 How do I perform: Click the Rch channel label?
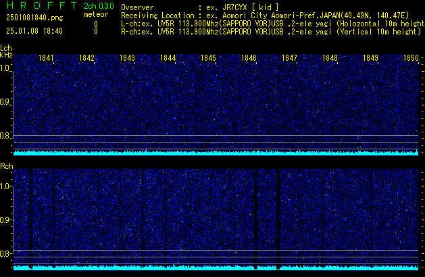tap(7, 166)
